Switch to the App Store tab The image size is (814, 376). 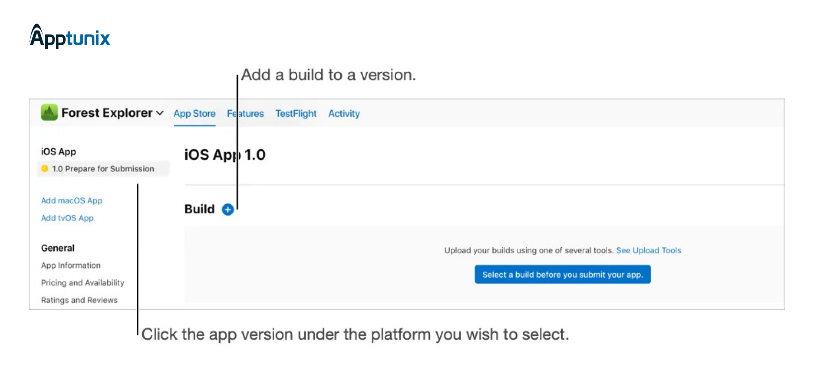[x=194, y=114]
